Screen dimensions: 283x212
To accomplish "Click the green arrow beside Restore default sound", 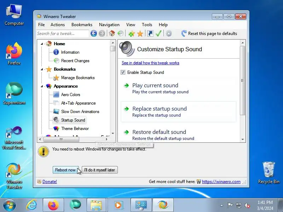I will pyautogui.click(x=127, y=132).
